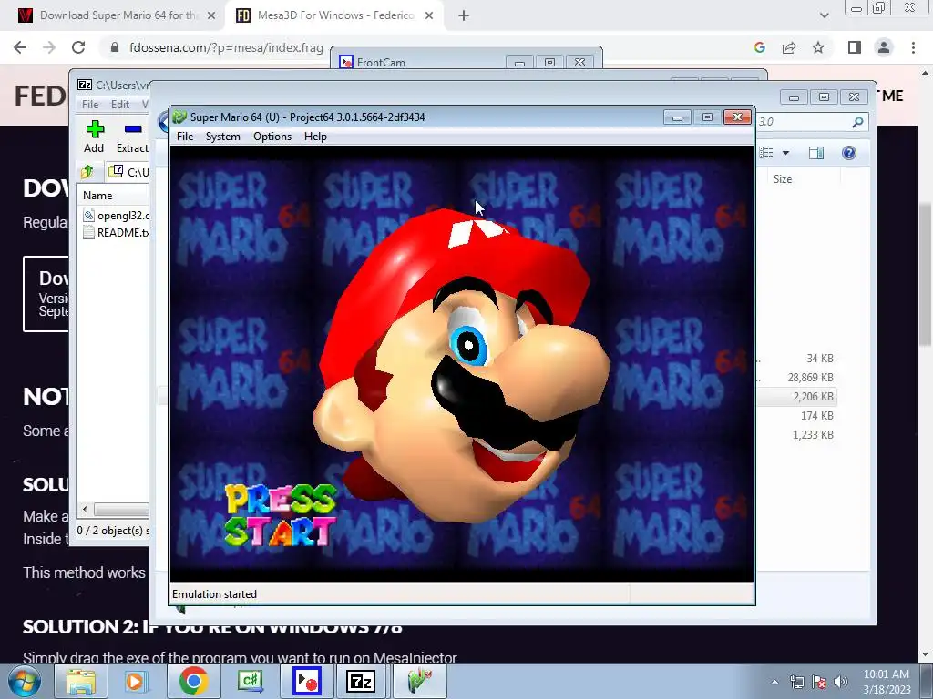Click the FrontCam window title
Screen dimensions: 933x699
[x=381, y=63]
